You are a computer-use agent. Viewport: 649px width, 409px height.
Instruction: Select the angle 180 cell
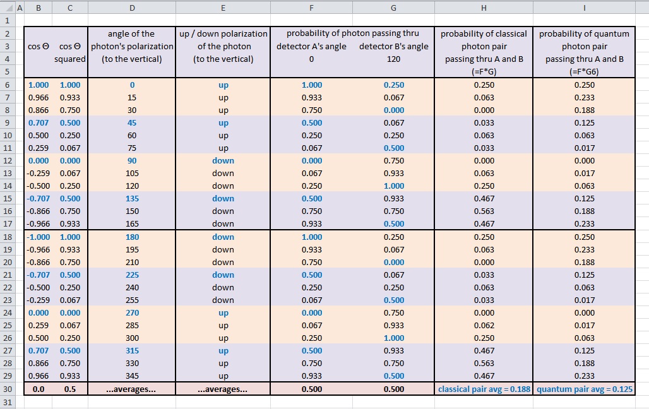tap(132, 237)
